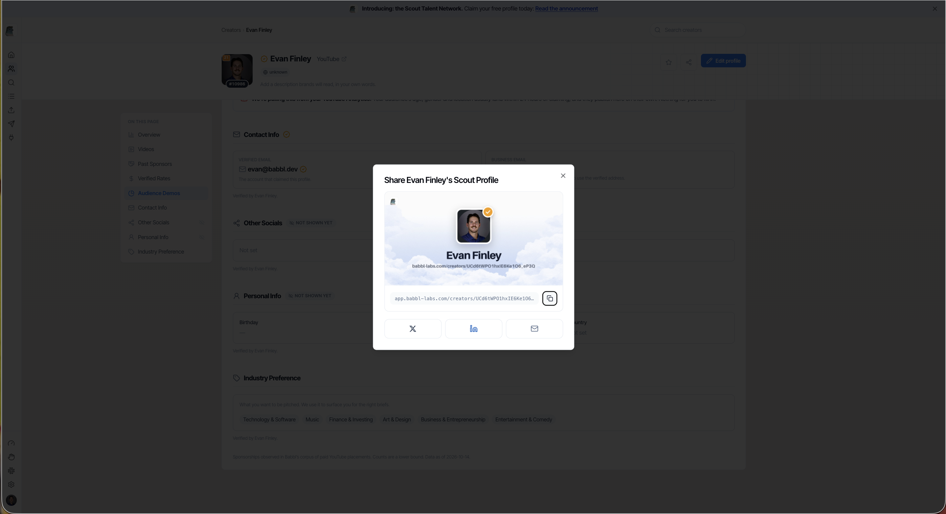Select the app.babbl-labs.com profile URL field
The height and width of the screenshot is (514, 946).
coord(464,299)
